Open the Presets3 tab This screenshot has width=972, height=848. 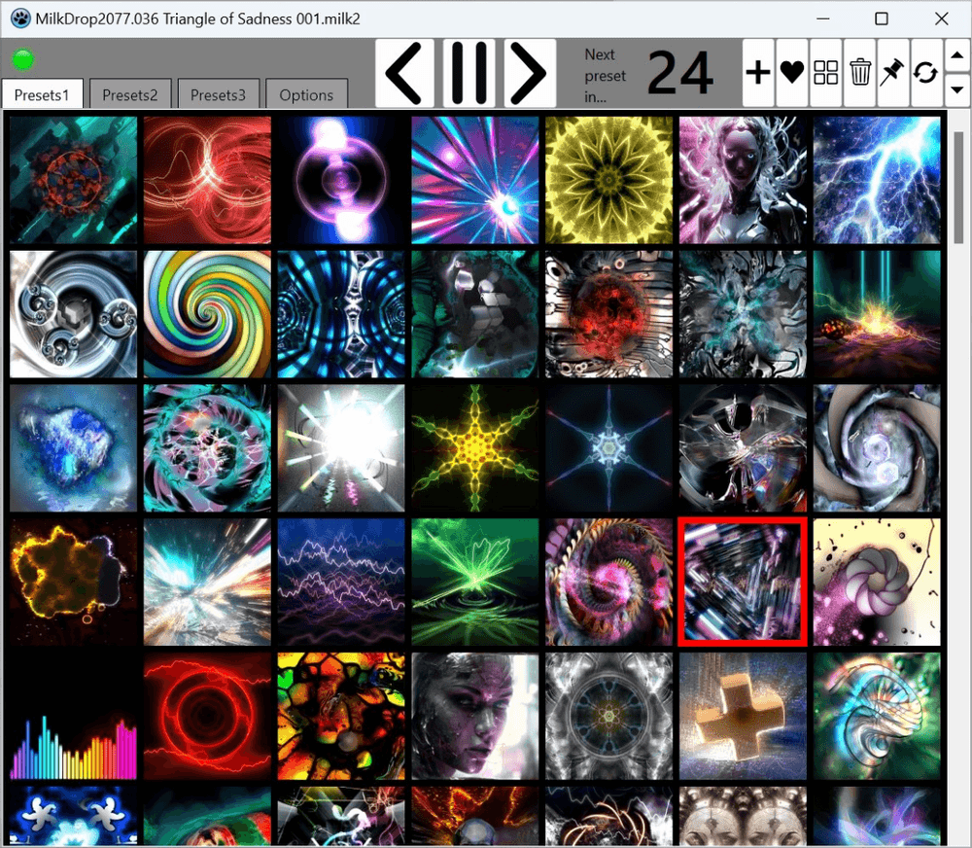pos(218,94)
